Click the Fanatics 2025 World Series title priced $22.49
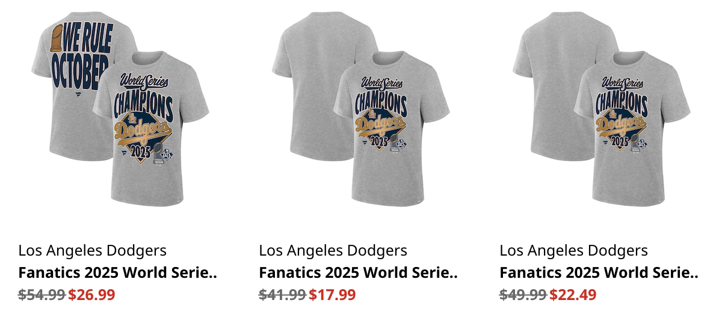Screen dimensions: 722x318 click(599, 273)
